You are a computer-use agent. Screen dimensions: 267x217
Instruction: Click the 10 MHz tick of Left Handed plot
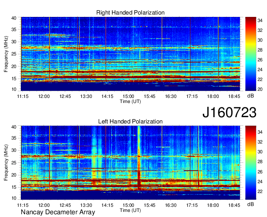[x=14, y=198]
